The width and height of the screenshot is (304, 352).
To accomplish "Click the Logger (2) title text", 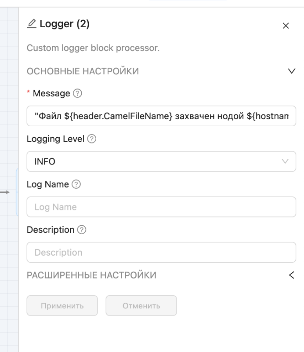I will click(65, 24).
